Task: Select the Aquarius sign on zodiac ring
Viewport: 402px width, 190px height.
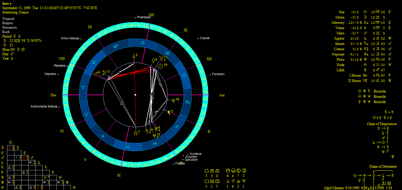Action: point(128,146)
